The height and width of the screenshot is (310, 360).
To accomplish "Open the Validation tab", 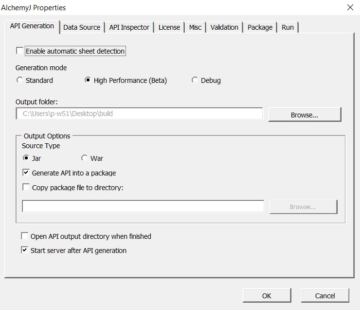I will [x=224, y=27].
